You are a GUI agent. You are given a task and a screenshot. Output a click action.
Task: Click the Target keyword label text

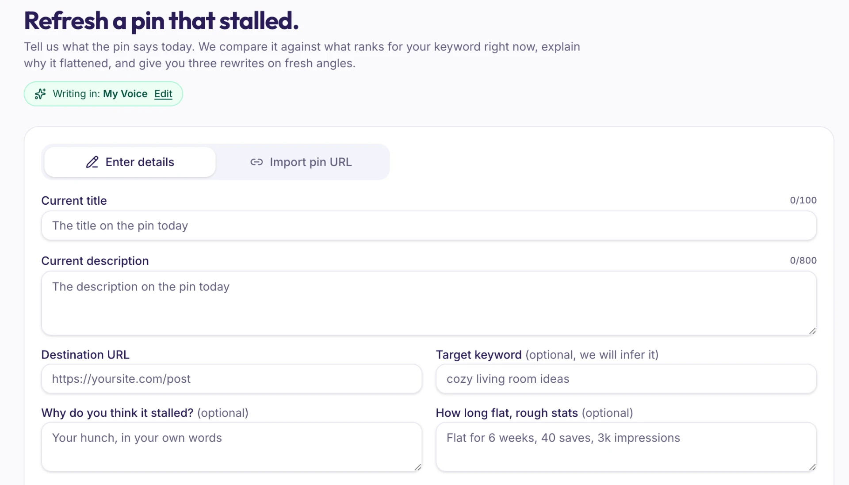(x=479, y=355)
